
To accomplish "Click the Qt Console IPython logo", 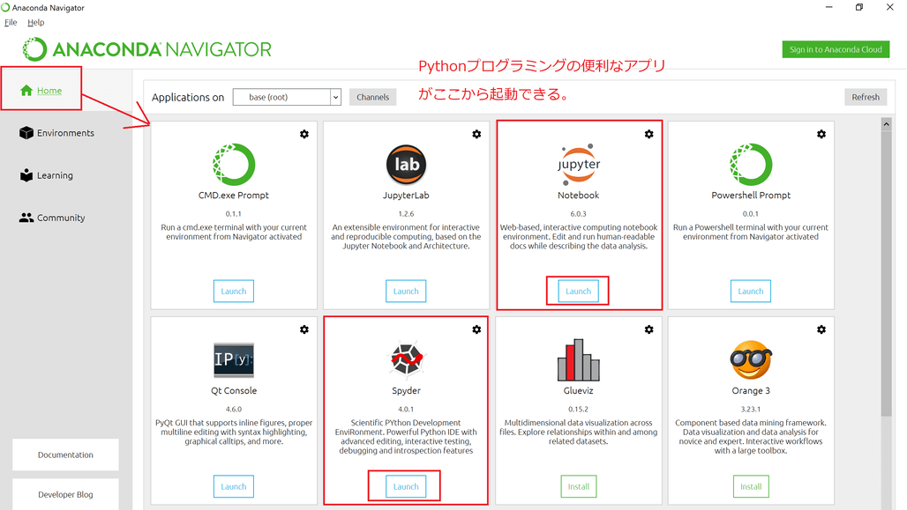I will click(234, 360).
